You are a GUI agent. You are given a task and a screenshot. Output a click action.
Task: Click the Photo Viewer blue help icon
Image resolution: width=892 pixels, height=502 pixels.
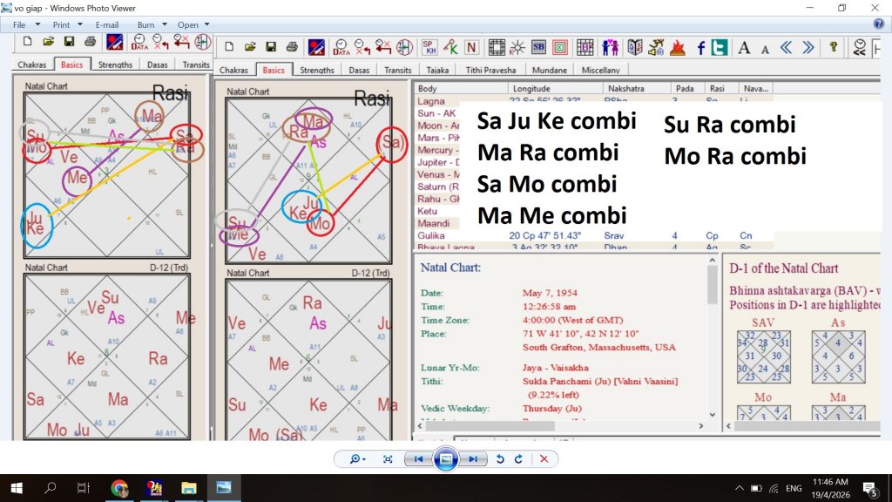click(878, 24)
